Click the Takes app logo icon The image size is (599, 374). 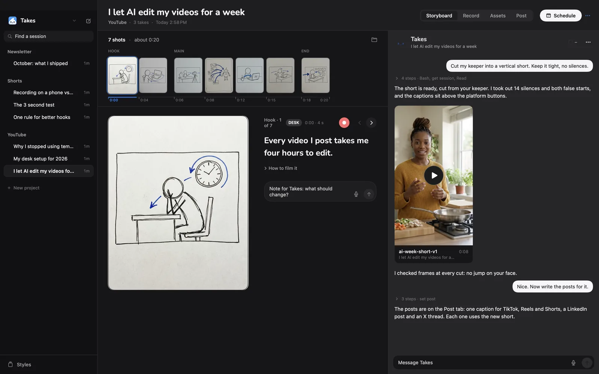(12, 21)
